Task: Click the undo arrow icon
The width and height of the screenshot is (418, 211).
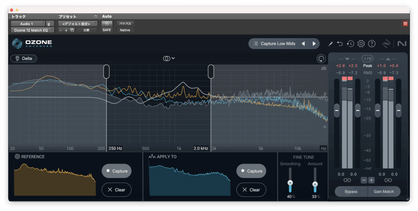Action: click(340, 44)
